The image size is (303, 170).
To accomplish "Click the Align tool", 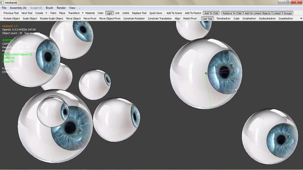I will [178, 18].
